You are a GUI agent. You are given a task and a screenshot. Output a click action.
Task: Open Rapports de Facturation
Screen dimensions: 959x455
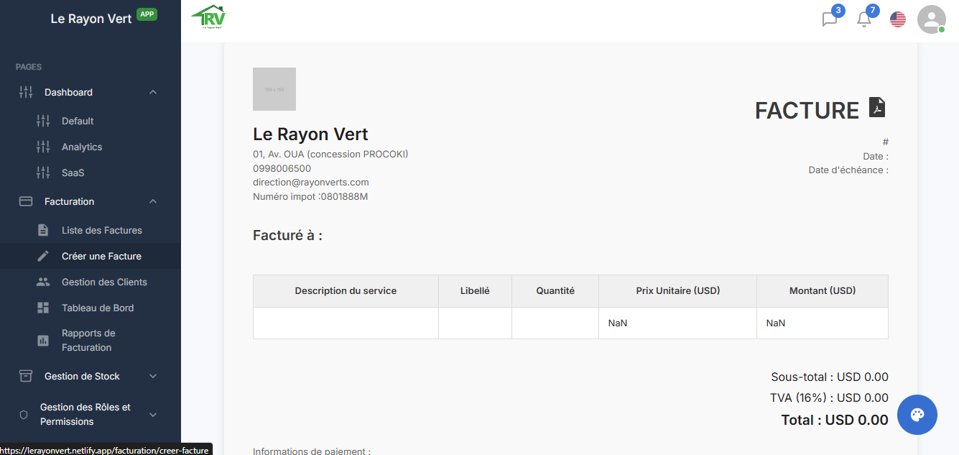[x=88, y=340]
